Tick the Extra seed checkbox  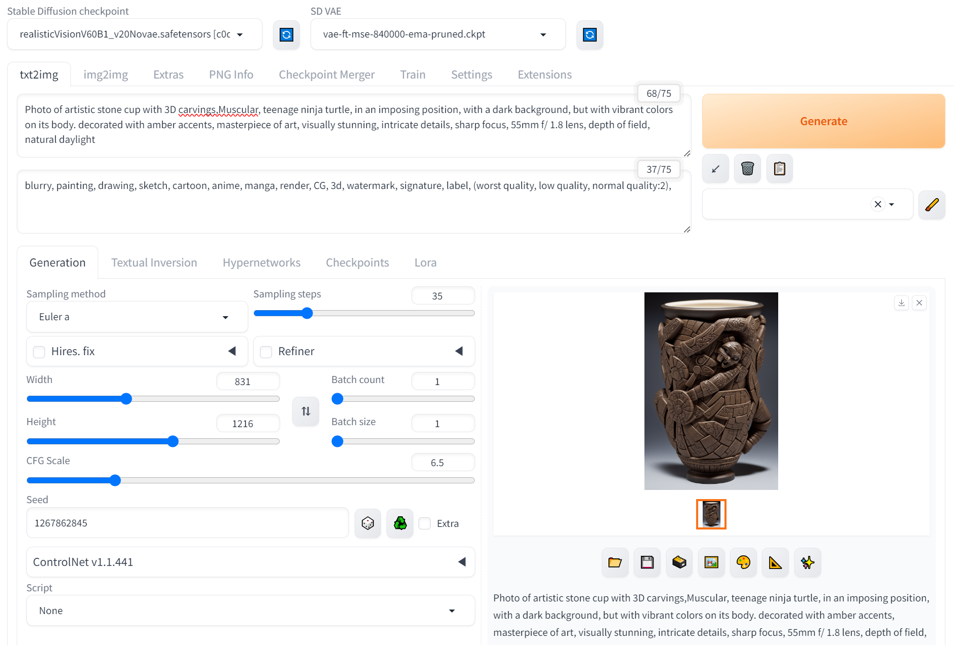(x=425, y=523)
